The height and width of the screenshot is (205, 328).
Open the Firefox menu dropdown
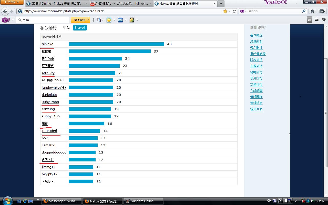(x=12, y=2)
